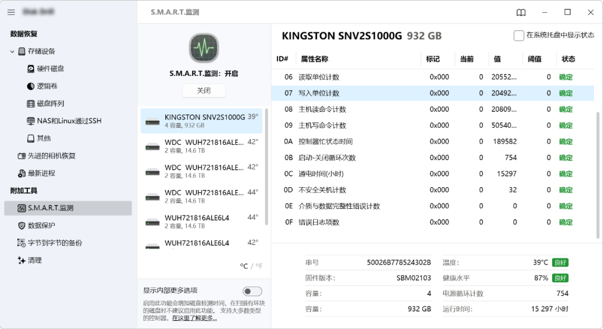
Task: Select the 0D 不安全关机计数 row
Action: tap(433, 190)
